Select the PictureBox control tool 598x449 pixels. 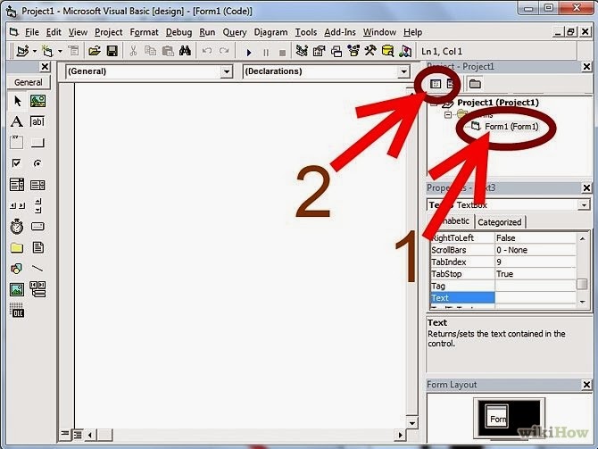pos(37,101)
